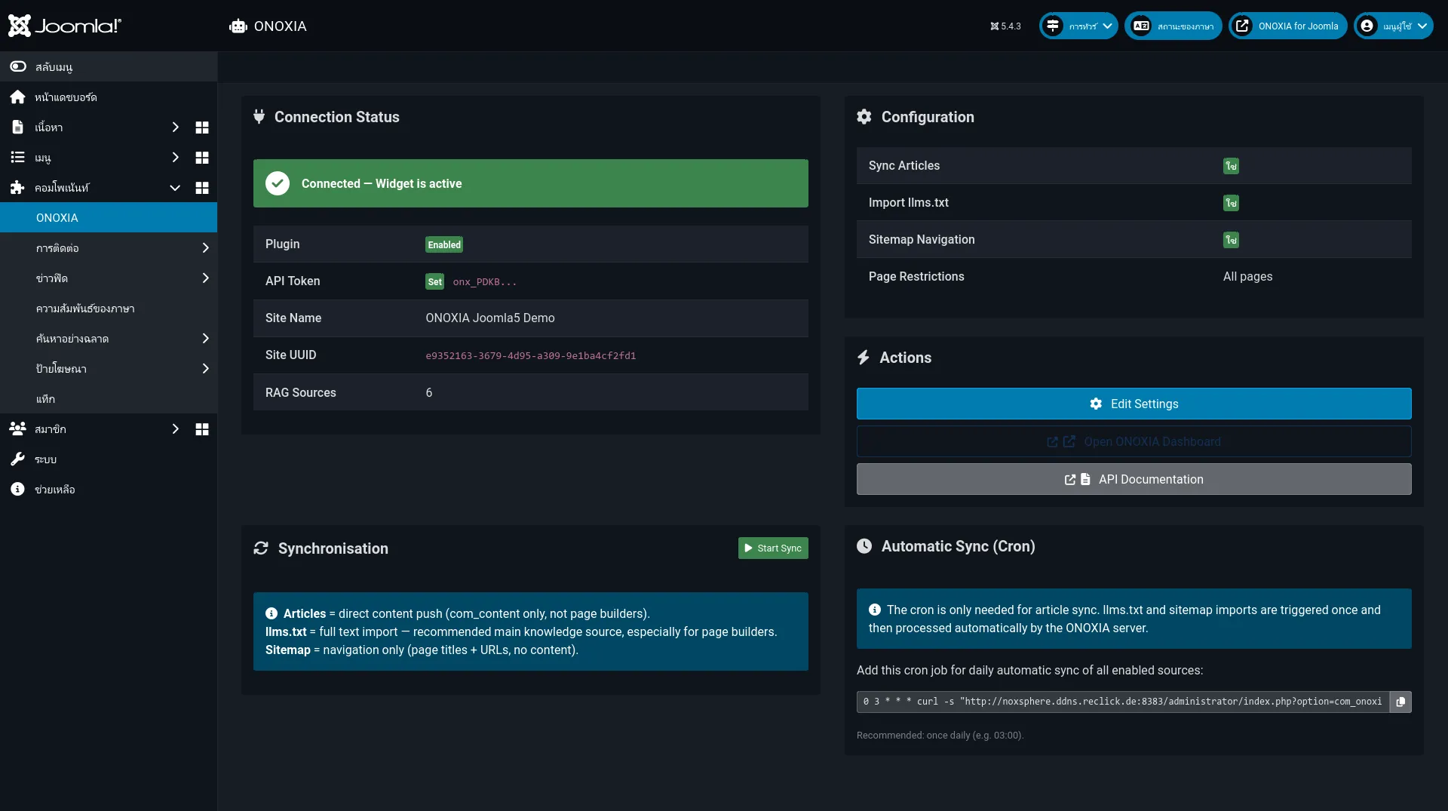The image size is (1448, 811).
Task: Open the เนื้อหา dashboard grid icon
Action: [202, 127]
